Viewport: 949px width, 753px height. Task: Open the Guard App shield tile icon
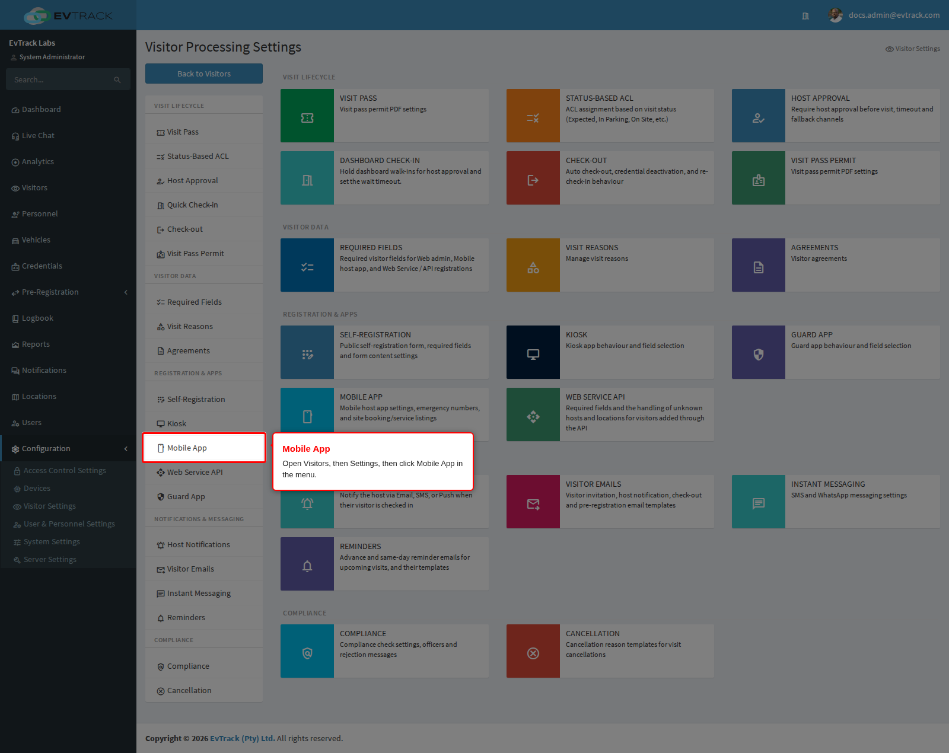point(759,352)
